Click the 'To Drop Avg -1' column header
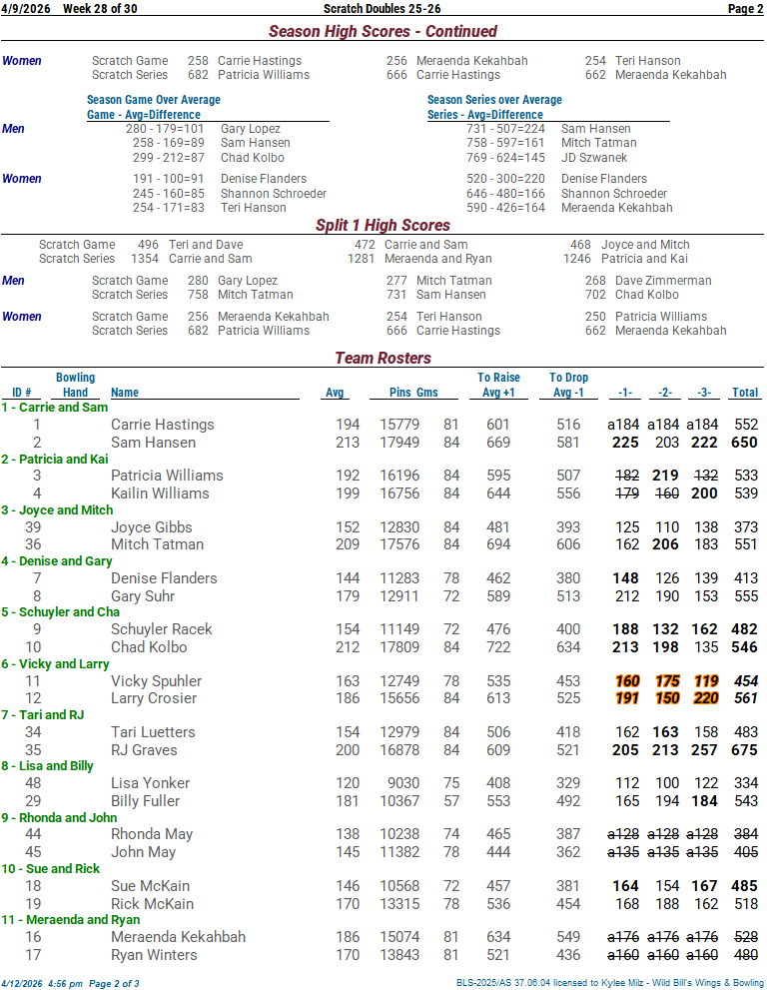Image resolution: width=767 pixels, height=990 pixels. coord(569,385)
